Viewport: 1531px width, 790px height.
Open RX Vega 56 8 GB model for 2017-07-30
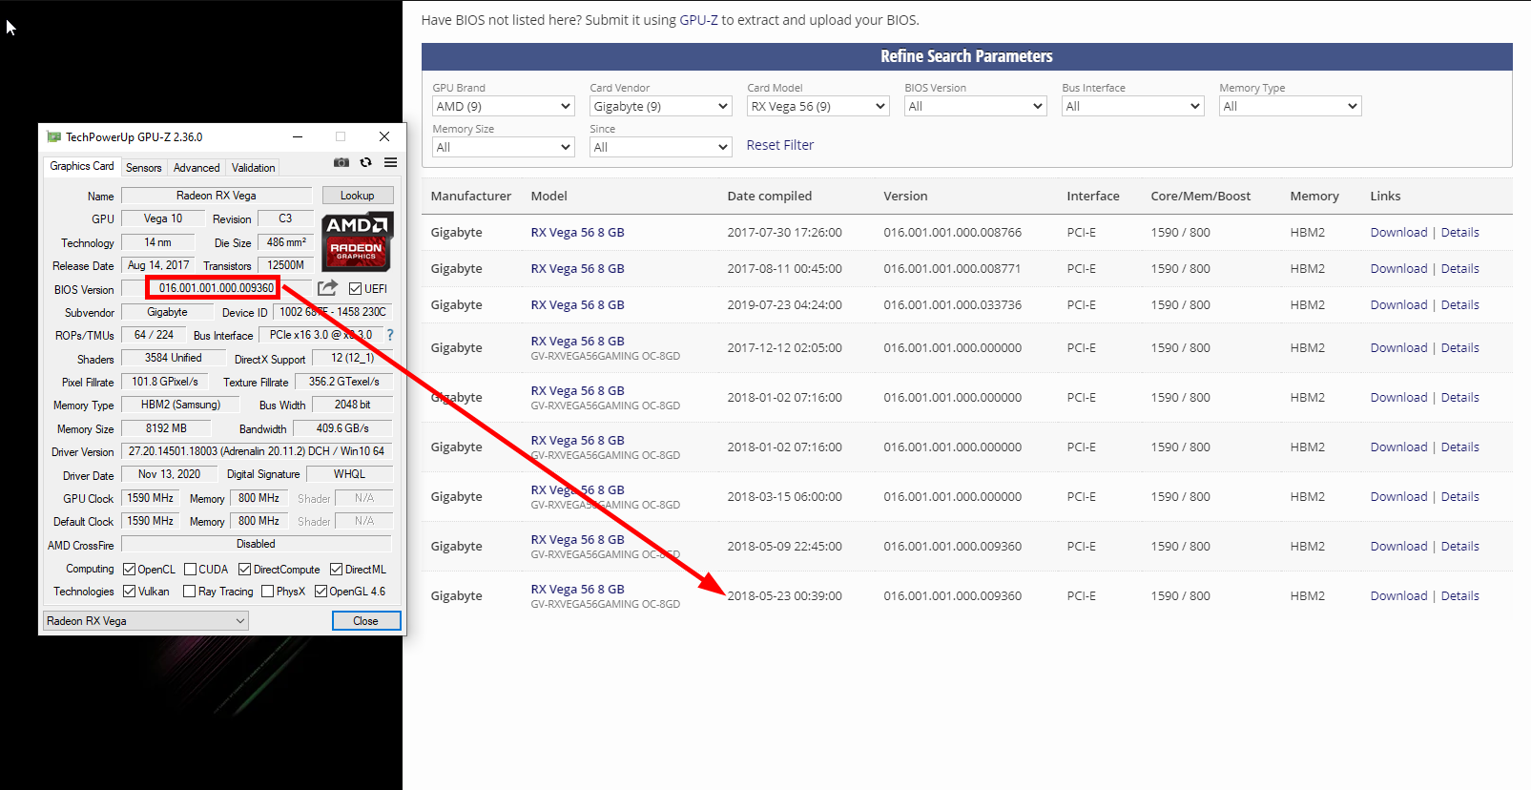(577, 232)
